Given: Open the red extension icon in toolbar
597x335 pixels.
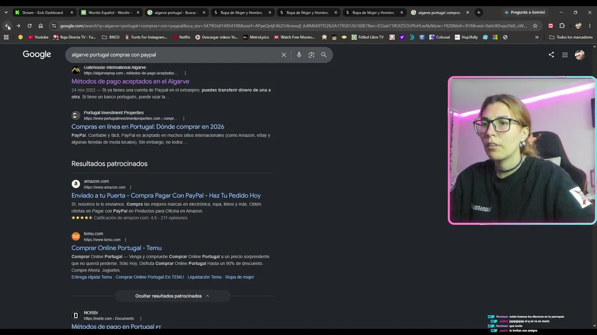Looking at the screenshot, I should point(551,26).
